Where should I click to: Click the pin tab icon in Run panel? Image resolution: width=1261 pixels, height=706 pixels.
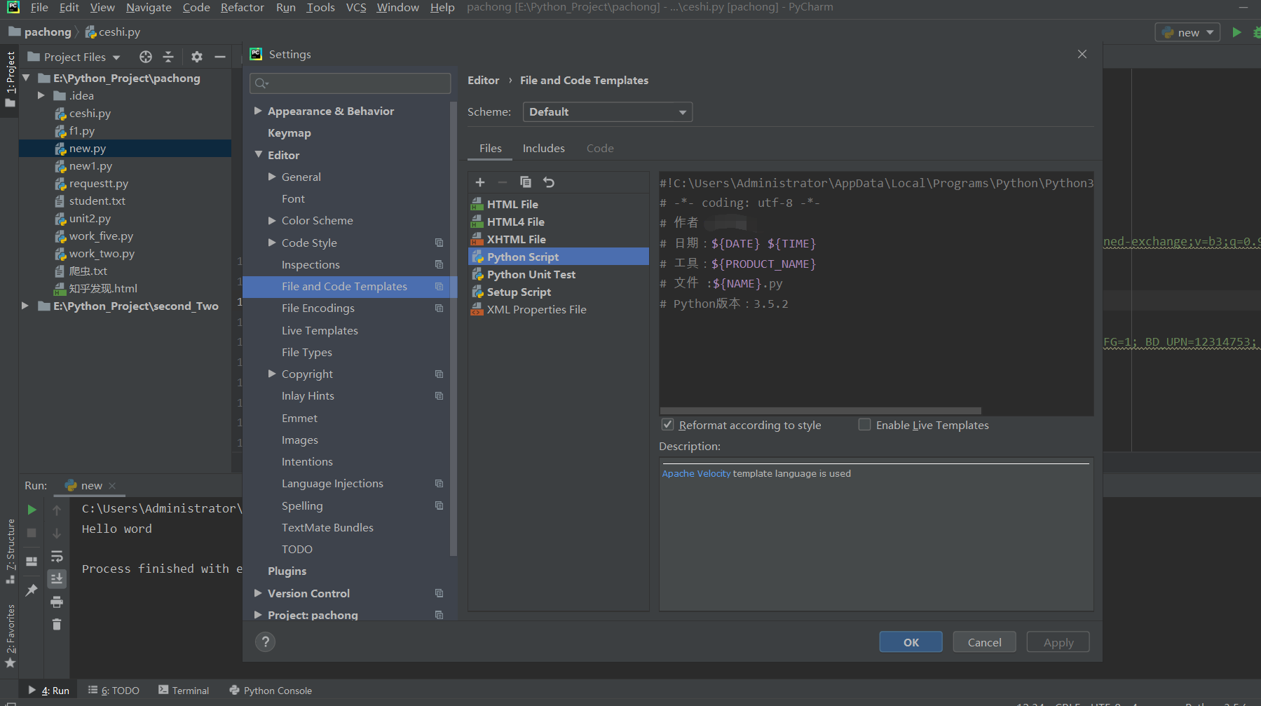32,590
